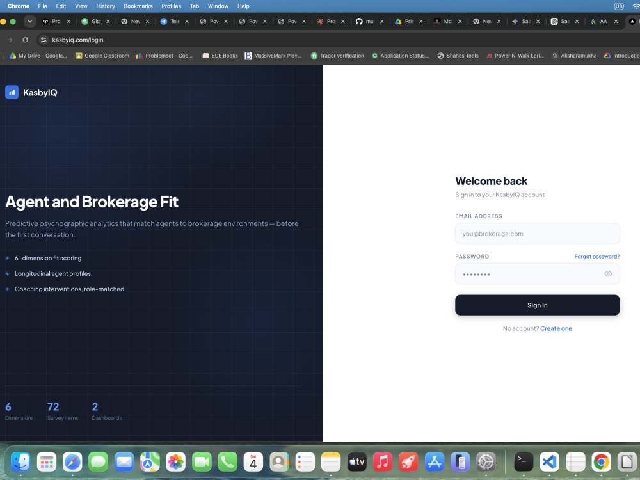Open the Tab menu
This screenshot has height=480, width=640.
pyautogui.click(x=195, y=6)
